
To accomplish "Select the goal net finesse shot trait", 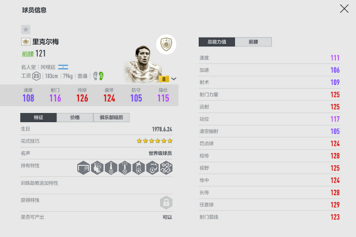I will tap(83, 168).
